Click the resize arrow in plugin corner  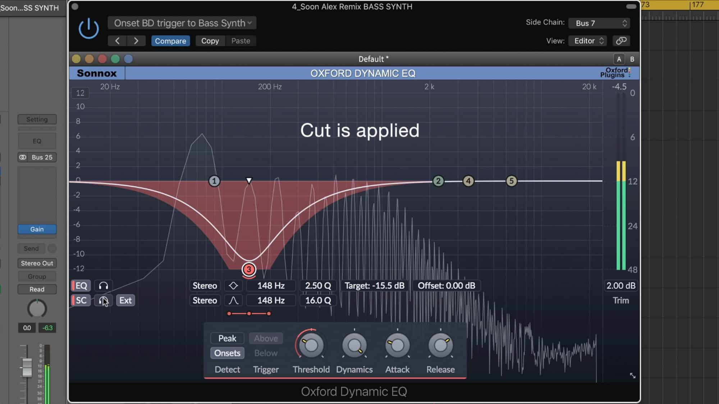pyautogui.click(x=632, y=376)
